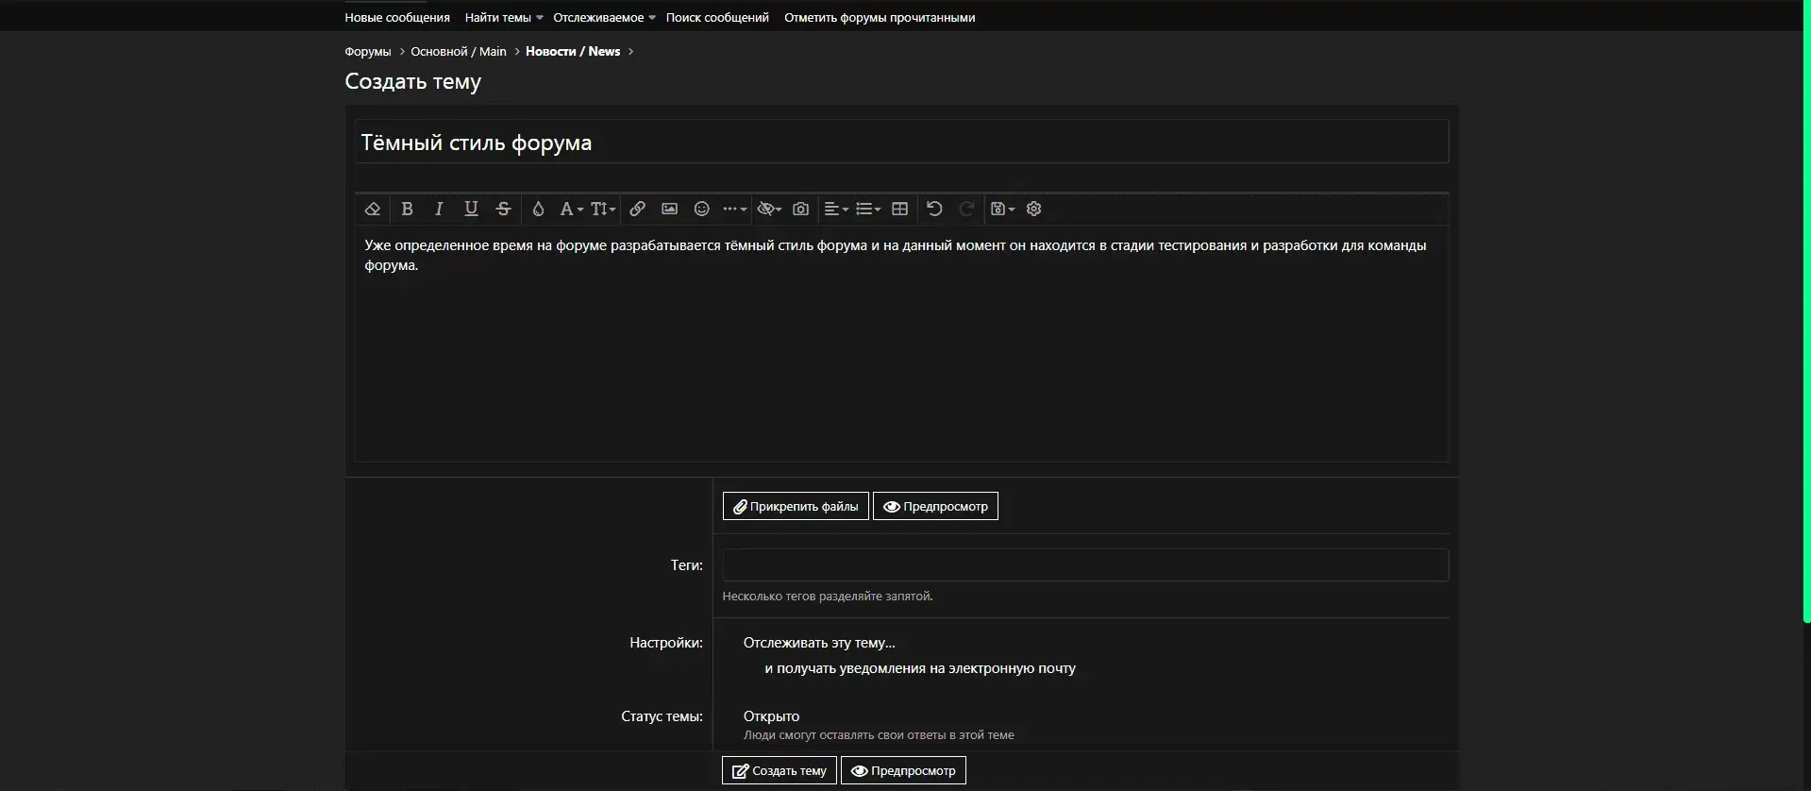Open Новые сообщения in the navigation
1811x791 pixels.
click(397, 17)
